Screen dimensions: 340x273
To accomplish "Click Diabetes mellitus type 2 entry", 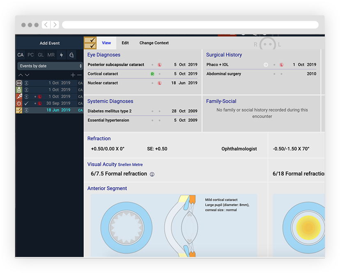I will pos(110,111).
